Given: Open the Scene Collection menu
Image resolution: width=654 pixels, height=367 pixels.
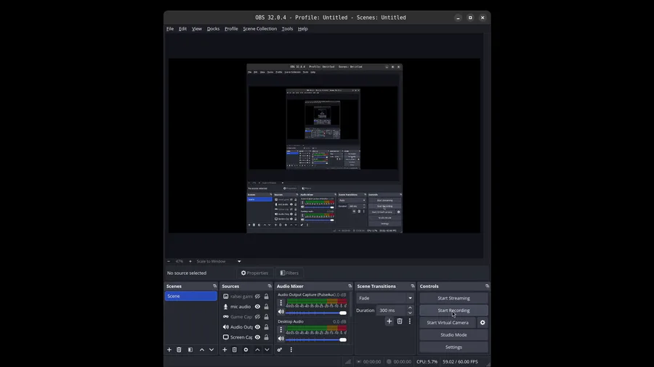Looking at the screenshot, I should [x=260, y=29].
